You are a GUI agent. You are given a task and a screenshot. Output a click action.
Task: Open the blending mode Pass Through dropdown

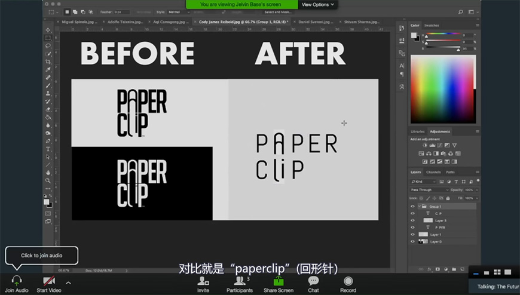[430, 190]
